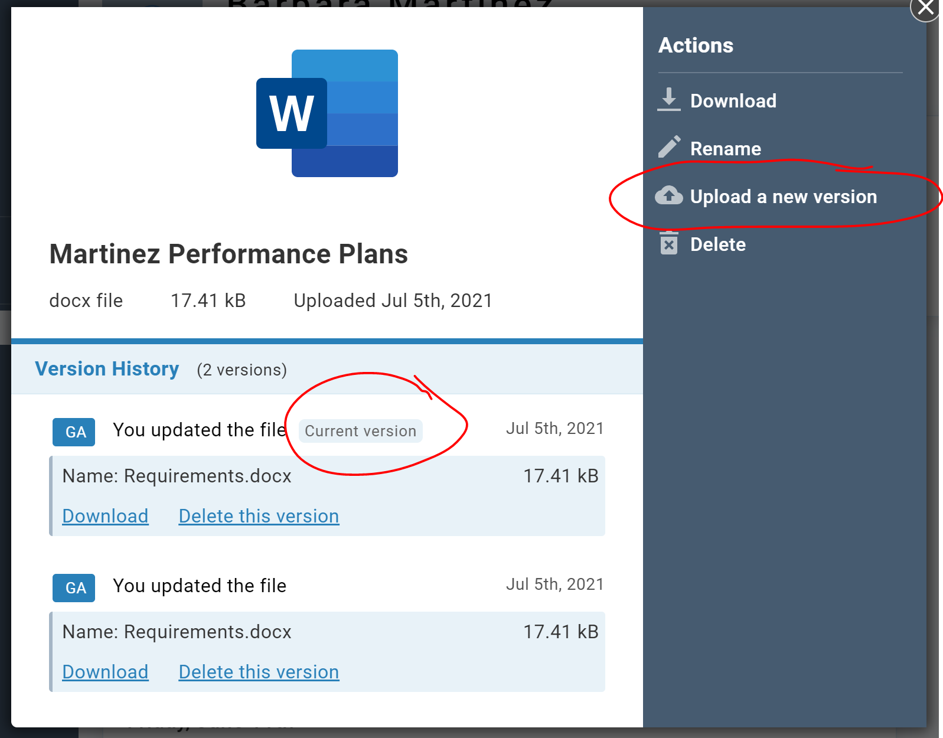The image size is (943, 738).
Task: Click the Current version badge
Action: [x=360, y=431]
